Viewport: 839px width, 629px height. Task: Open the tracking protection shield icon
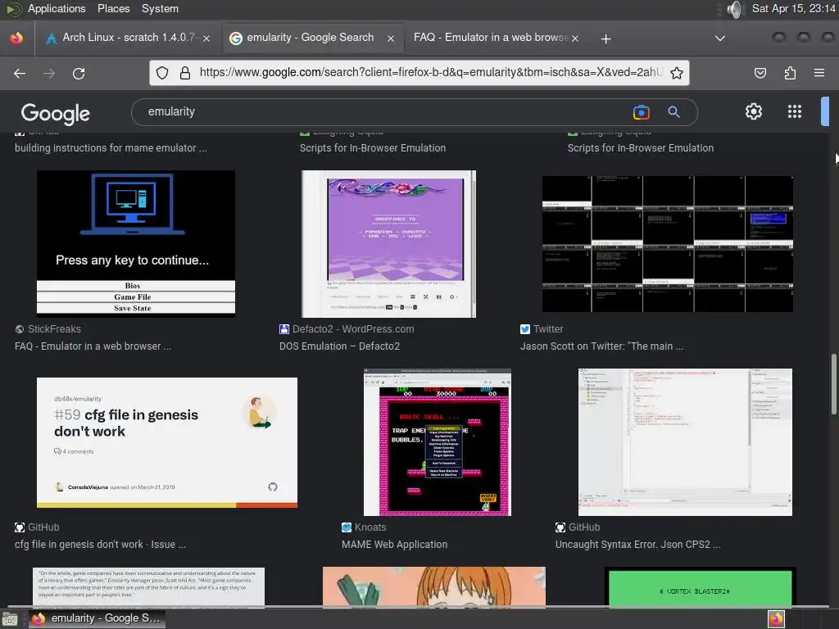point(162,73)
